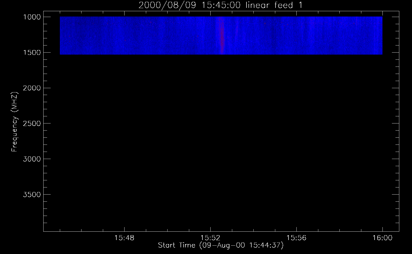Click the 16:00 time axis label
412x254 pixels.
pos(382,238)
